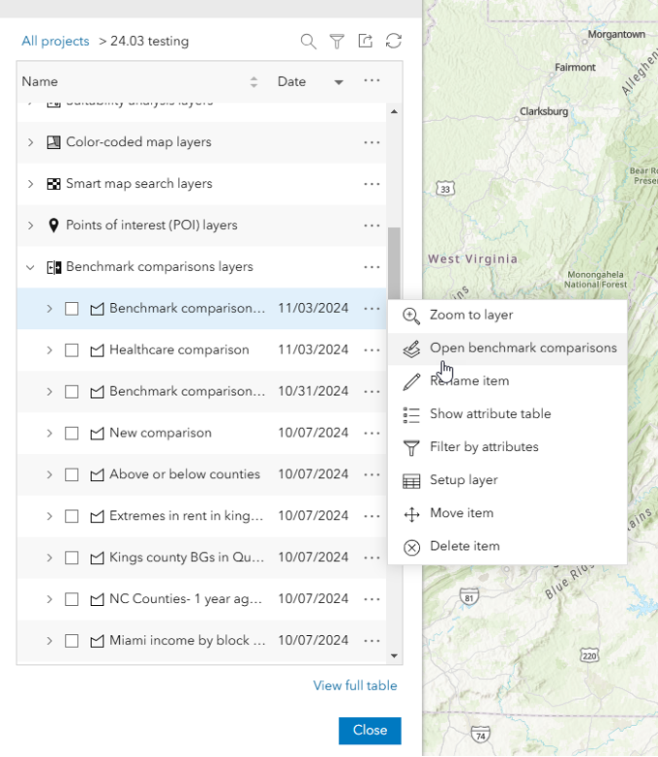658x757 pixels.
Task: Open the filter funnel icon in header
Action: [x=337, y=41]
